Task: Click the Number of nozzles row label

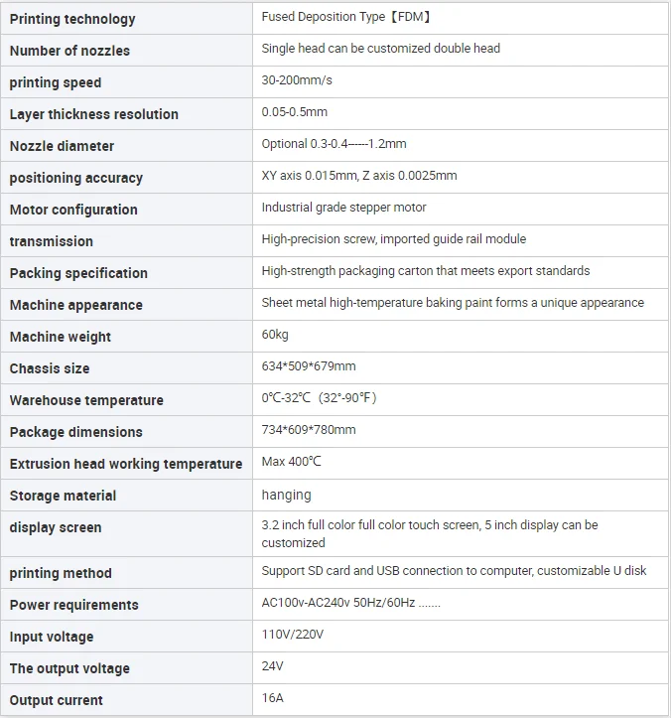Action: 69,51
